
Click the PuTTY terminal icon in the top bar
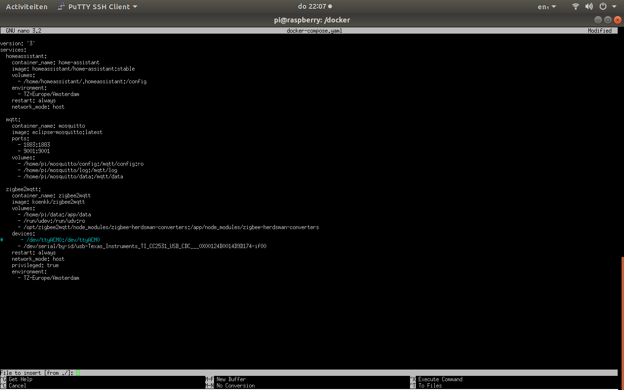coord(60,6)
